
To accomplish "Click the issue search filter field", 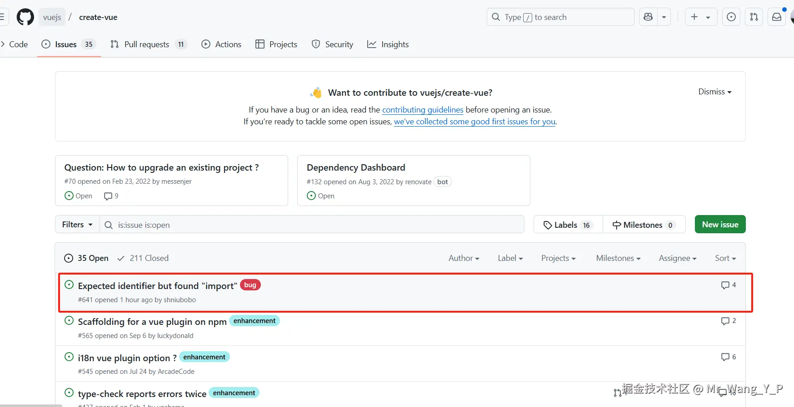I will [314, 225].
